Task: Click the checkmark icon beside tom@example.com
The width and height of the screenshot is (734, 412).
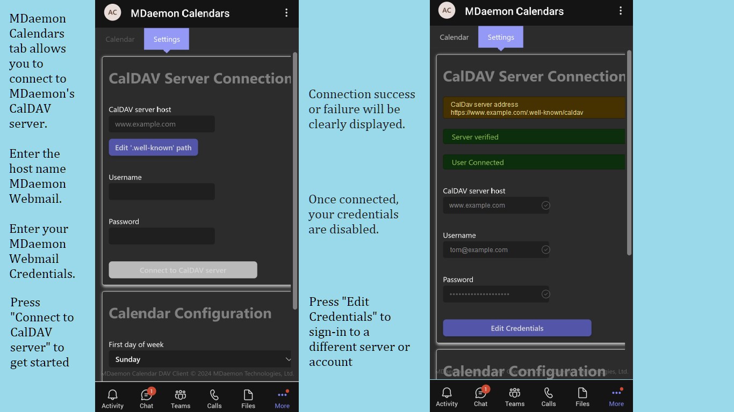Action: tap(545, 249)
